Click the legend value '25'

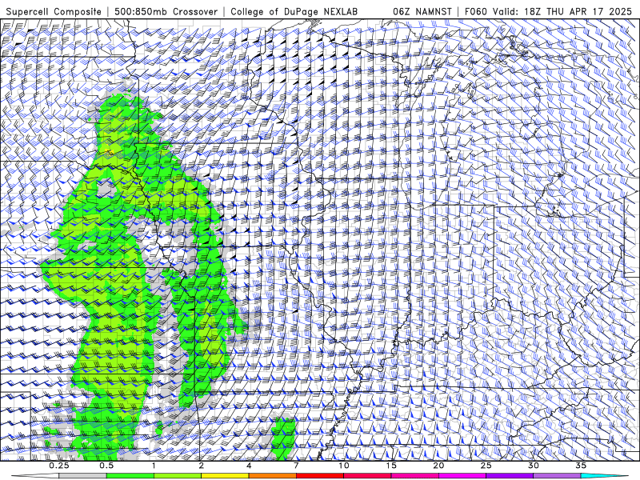[486, 466]
